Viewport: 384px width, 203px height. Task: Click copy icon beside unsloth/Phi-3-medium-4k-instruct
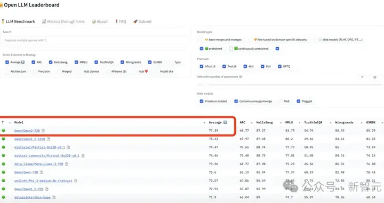(x=75, y=181)
